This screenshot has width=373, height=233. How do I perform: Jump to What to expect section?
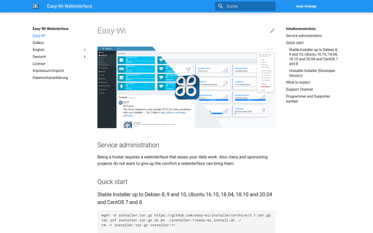298,82
